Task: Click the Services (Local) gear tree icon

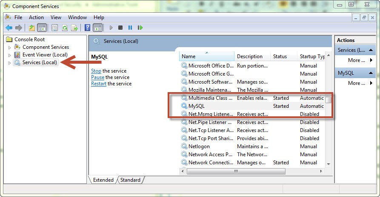Action: [17, 62]
